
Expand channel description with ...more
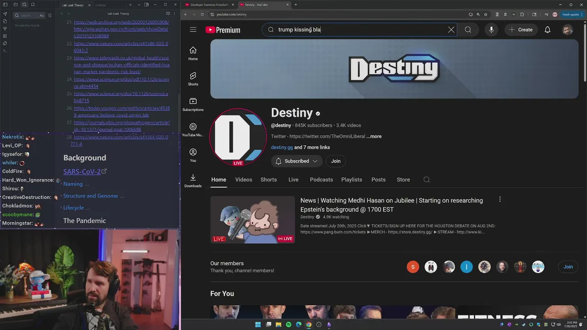pyautogui.click(x=374, y=136)
